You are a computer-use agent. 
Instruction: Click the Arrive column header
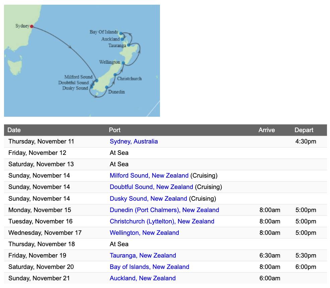[266, 130]
